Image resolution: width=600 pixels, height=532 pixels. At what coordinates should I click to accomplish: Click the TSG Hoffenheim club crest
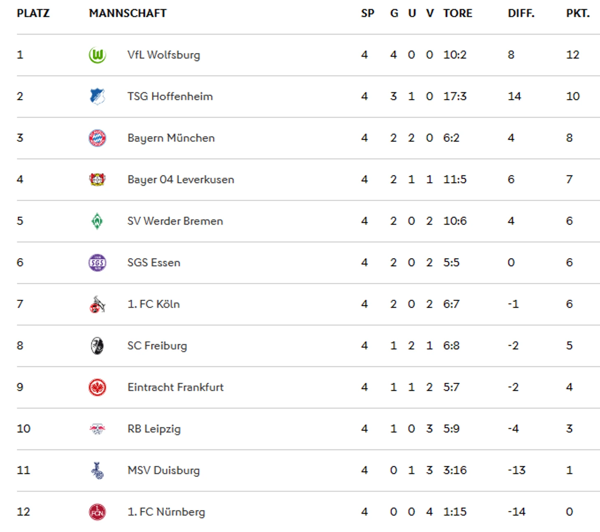click(97, 97)
